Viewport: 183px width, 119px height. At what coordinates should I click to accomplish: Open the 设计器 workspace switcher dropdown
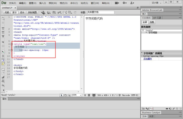pyautogui.click(x=156, y=3)
